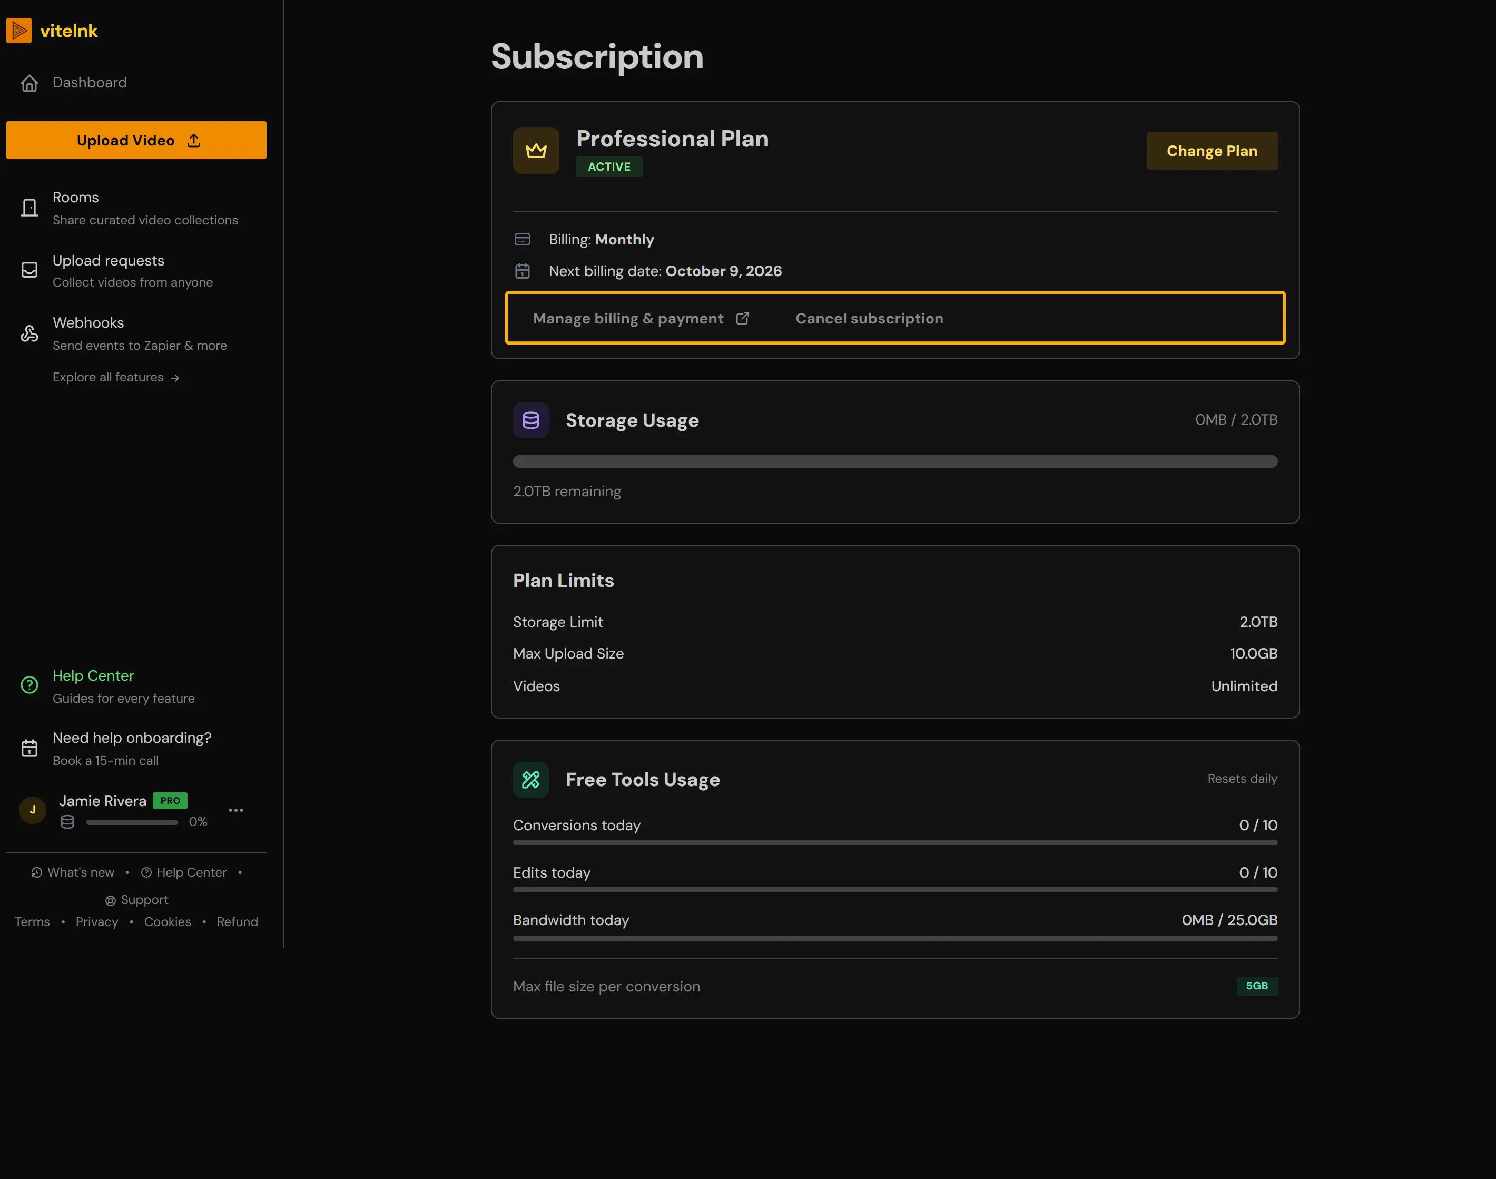
Task: Open Webhooks in the sidebar
Action: [x=136, y=333]
